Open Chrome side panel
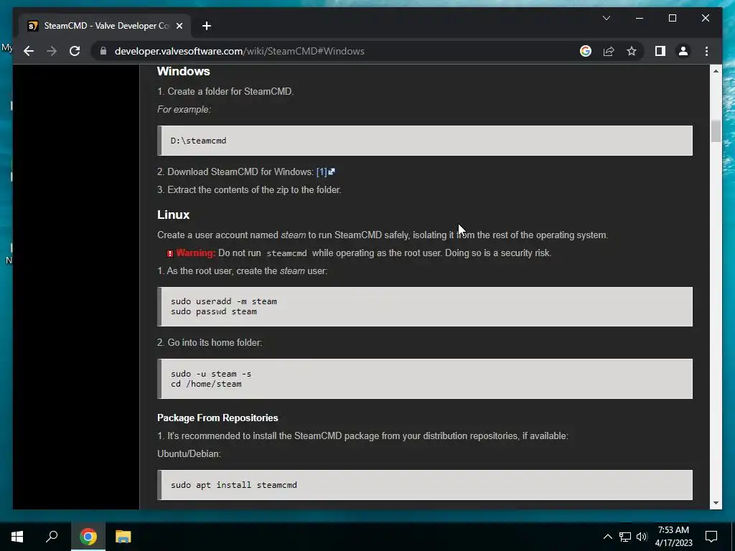The height and width of the screenshot is (551, 735). (660, 51)
